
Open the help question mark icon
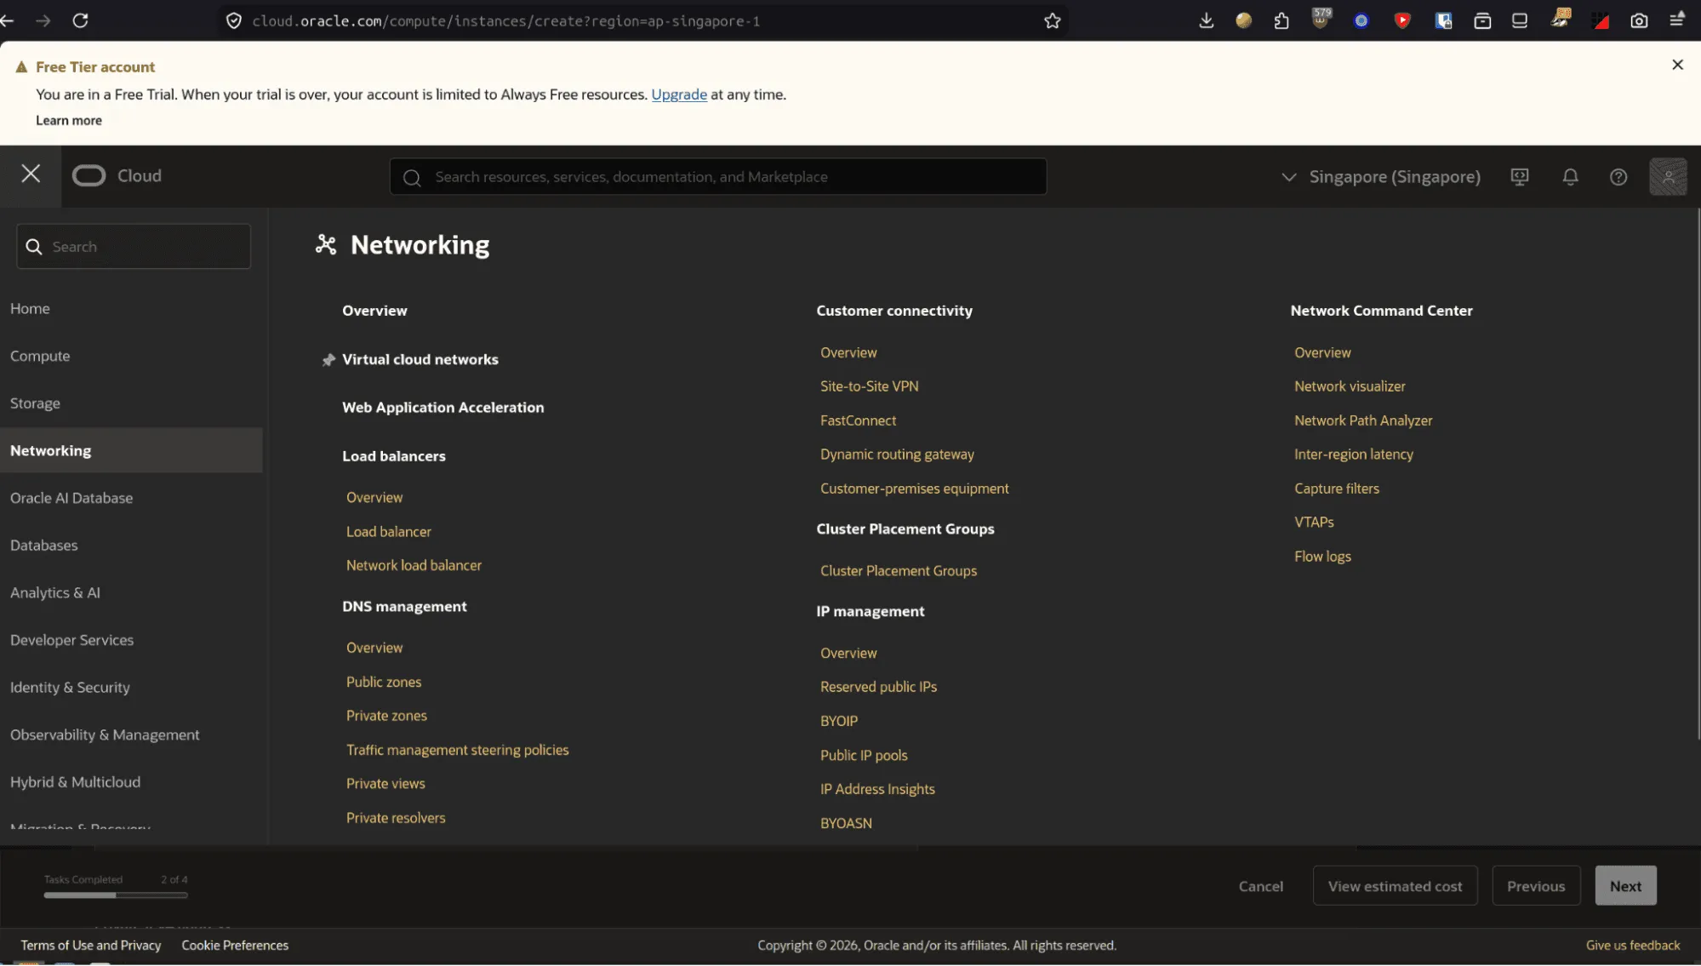[x=1618, y=177]
